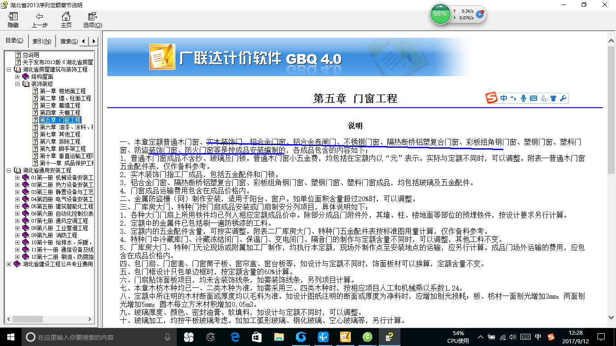
Task: Open the 总说明 help topic
Action: 31,55
